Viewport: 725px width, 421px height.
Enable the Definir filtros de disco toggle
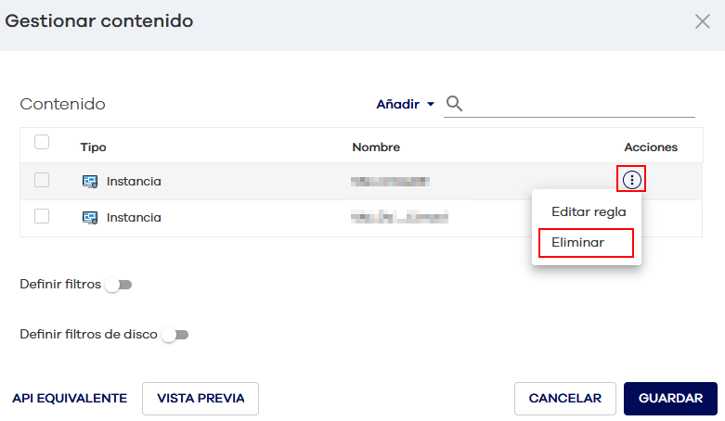point(174,335)
